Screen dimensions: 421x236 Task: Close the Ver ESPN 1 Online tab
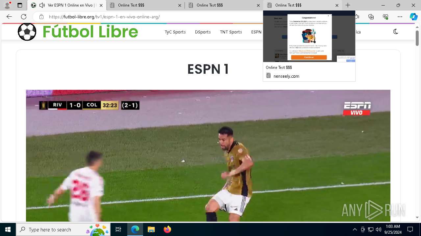click(x=101, y=5)
